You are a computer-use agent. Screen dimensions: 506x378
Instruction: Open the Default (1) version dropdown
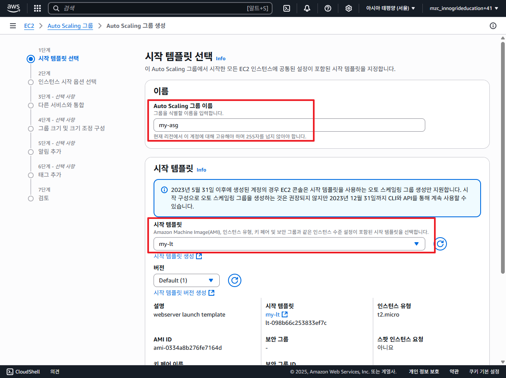(186, 280)
